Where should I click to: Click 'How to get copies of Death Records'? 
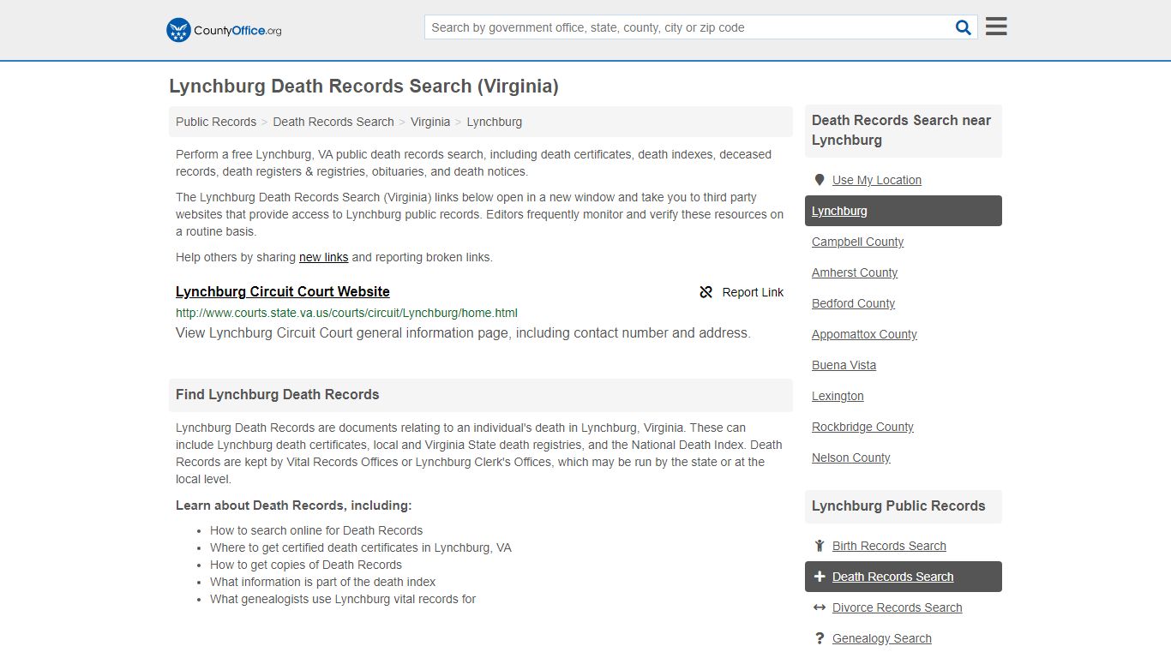pyautogui.click(x=306, y=565)
